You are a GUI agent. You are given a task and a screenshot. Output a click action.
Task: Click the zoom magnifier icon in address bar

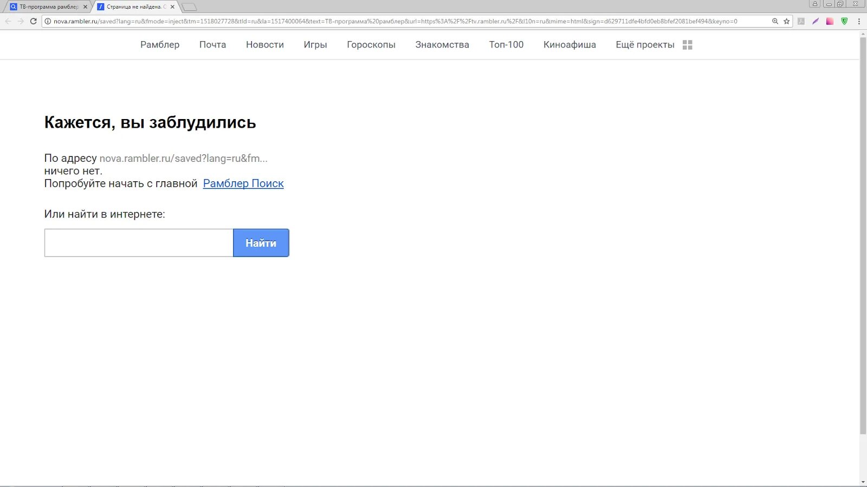click(x=775, y=21)
